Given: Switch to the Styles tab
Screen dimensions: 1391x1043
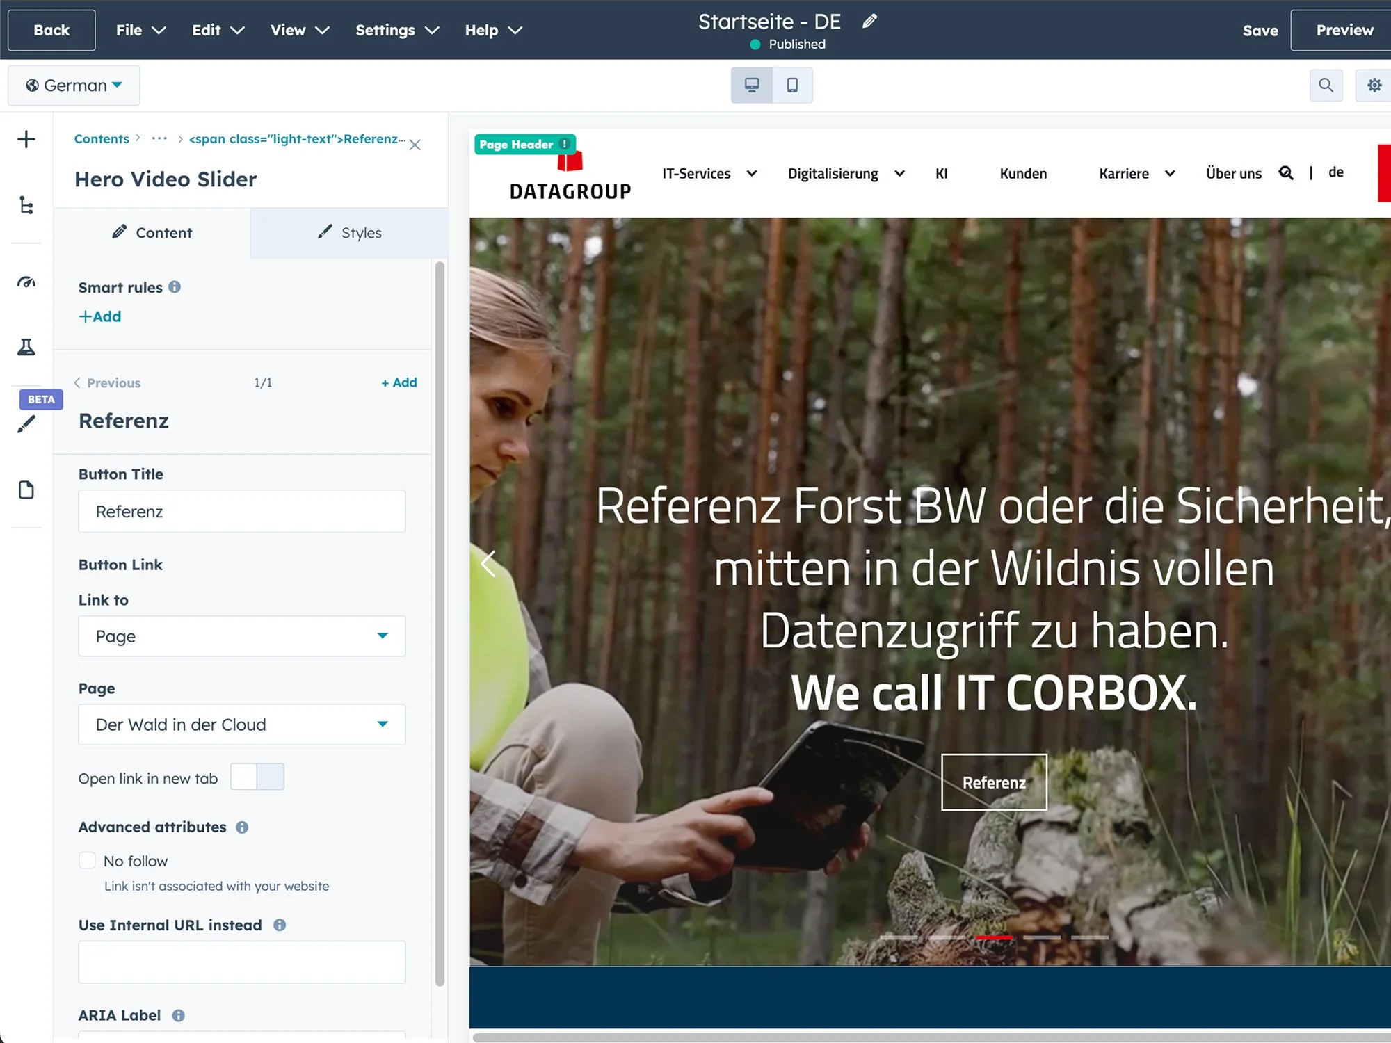Looking at the screenshot, I should pyautogui.click(x=349, y=233).
